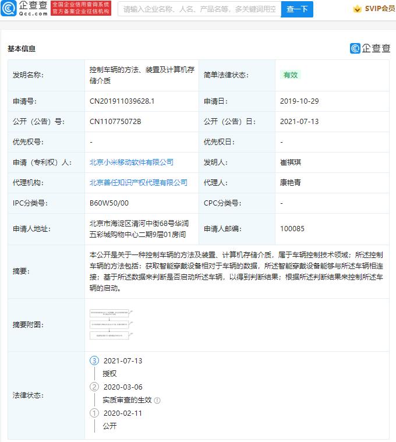Click the company name search field
This screenshot has height=442, width=396.
click(199, 9)
